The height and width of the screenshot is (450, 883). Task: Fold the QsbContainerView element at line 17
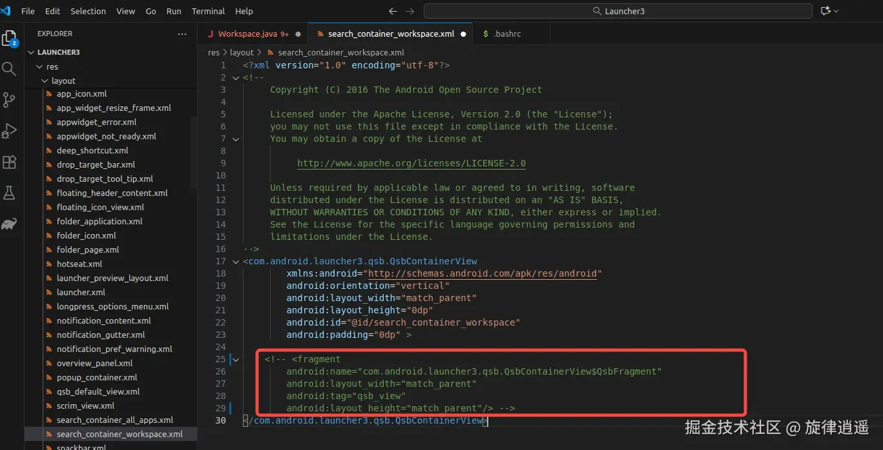coord(236,261)
